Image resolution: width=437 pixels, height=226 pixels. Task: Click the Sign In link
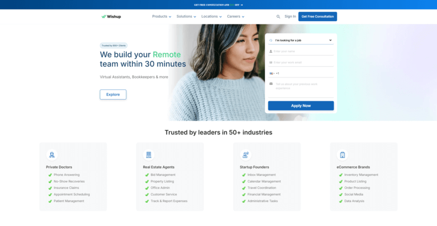pyautogui.click(x=290, y=17)
